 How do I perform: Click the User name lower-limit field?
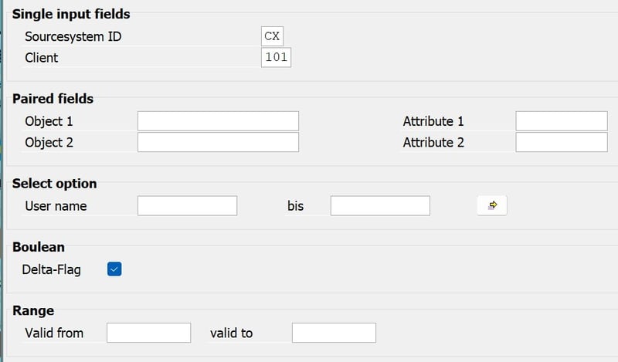pyautogui.click(x=187, y=205)
